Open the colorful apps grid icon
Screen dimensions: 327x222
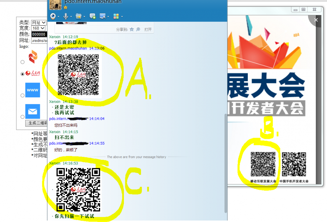[116, 16]
